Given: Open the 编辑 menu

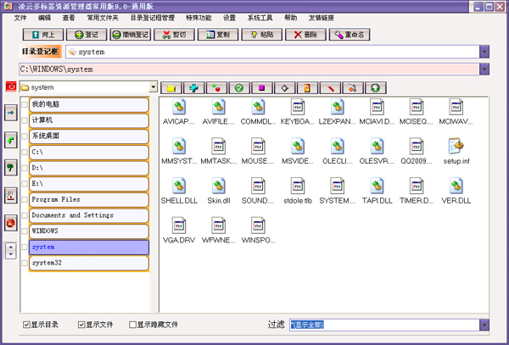Looking at the screenshot, I should [x=44, y=18].
